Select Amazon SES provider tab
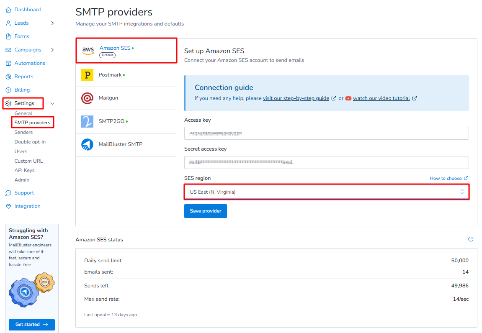Image resolution: width=482 pixels, height=333 pixels. [126, 51]
